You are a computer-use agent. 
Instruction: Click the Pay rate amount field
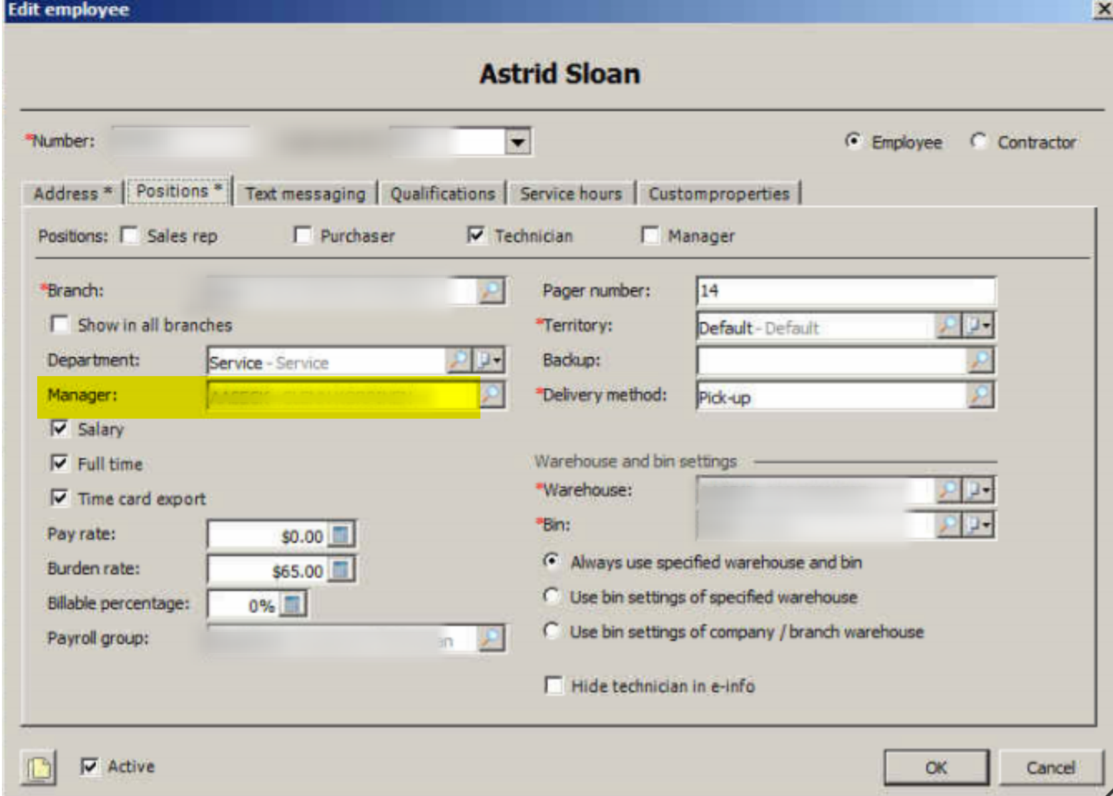[x=267, y=535]
